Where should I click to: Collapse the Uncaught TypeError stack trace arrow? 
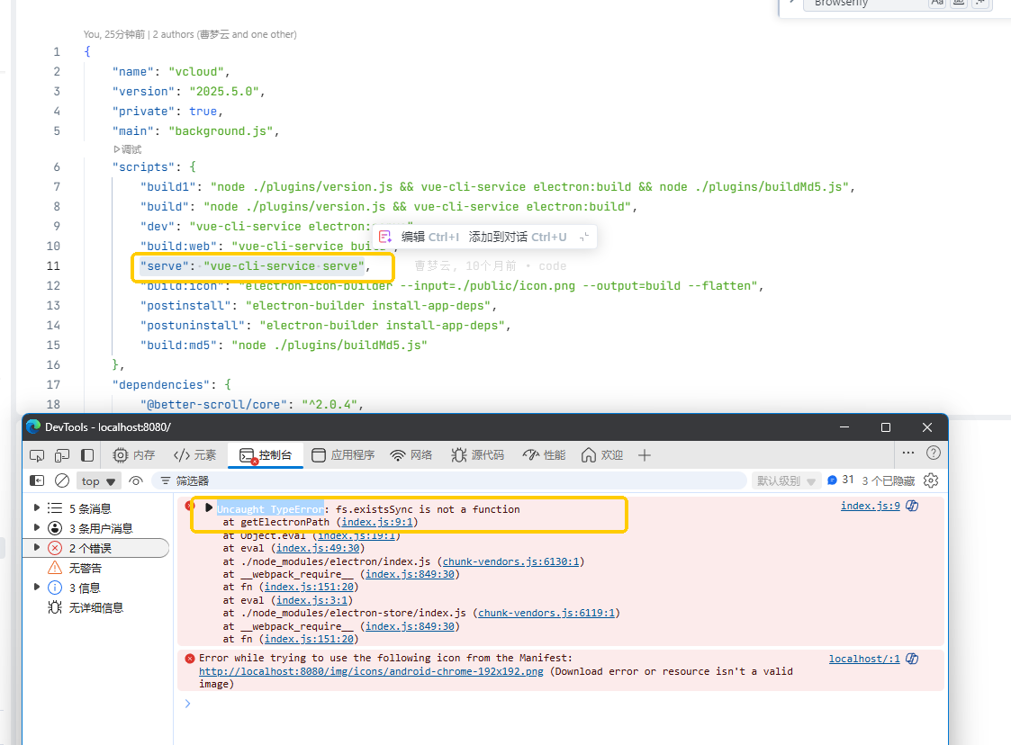point(208,507)
